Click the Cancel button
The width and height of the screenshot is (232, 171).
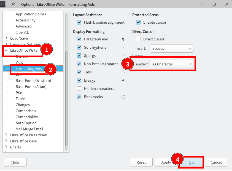pos(216,162)
